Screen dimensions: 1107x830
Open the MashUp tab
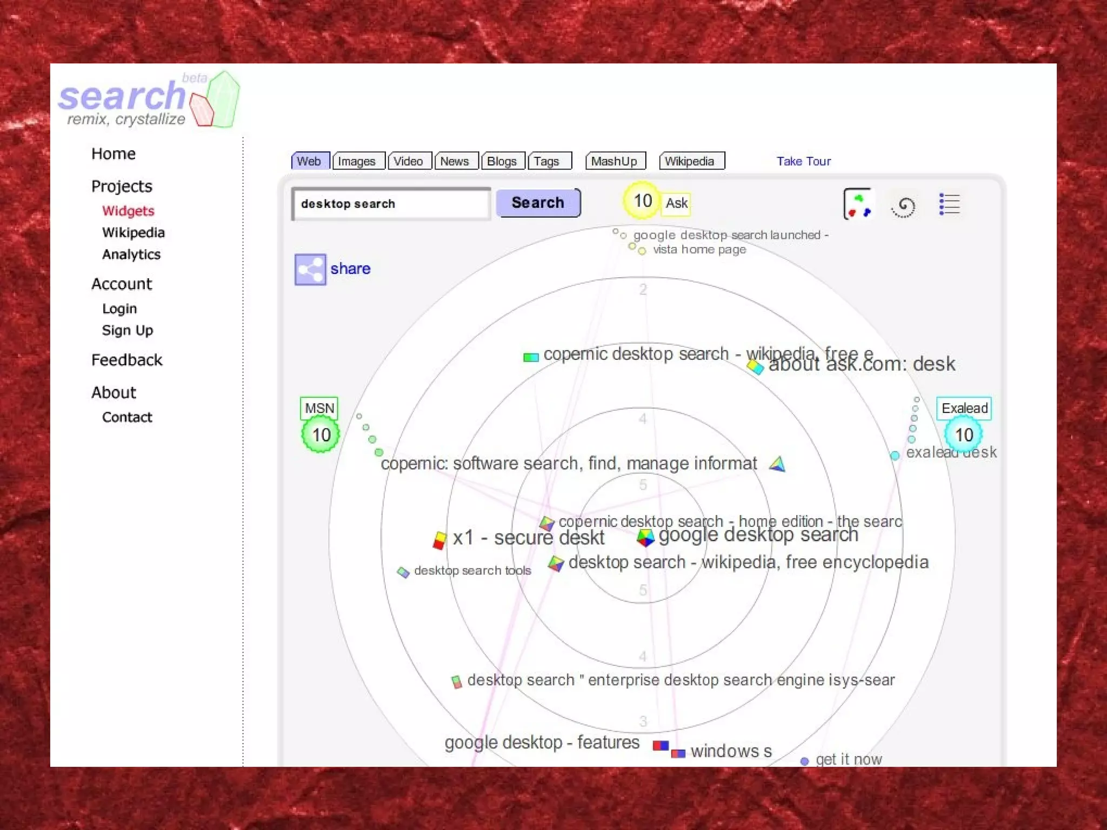click(614, 161)
